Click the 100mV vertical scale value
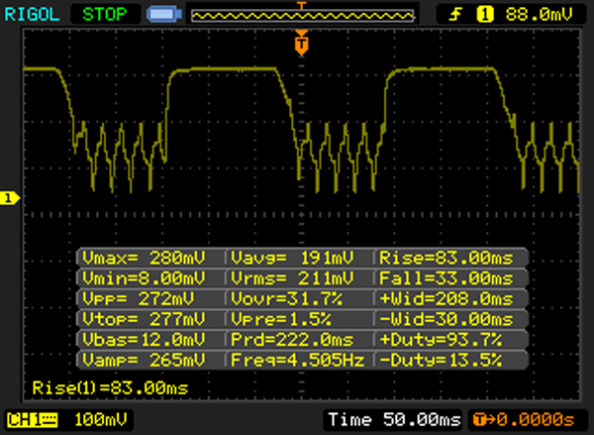This screenshot has height=435, width=594. [x=101, y=420]
